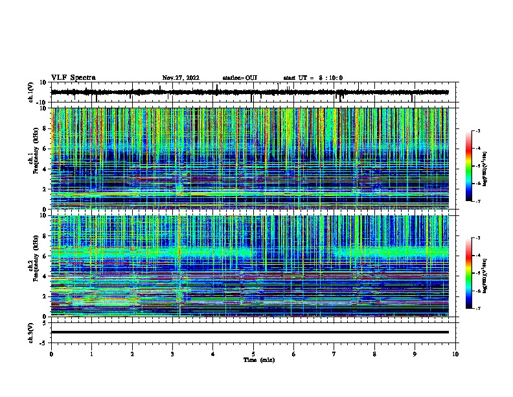Image resolution: width=513 pixels, height=397 pixels.
Task: Click the ch.2 color bar log(PSD) label
Action: click(485, 276)
